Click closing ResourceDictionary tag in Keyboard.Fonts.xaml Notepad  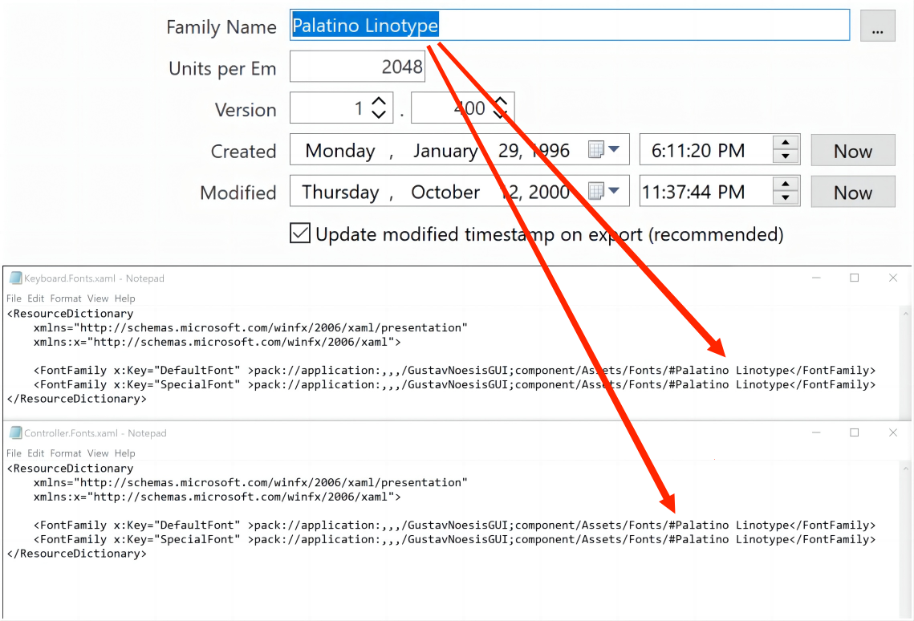tap(76, 399)
